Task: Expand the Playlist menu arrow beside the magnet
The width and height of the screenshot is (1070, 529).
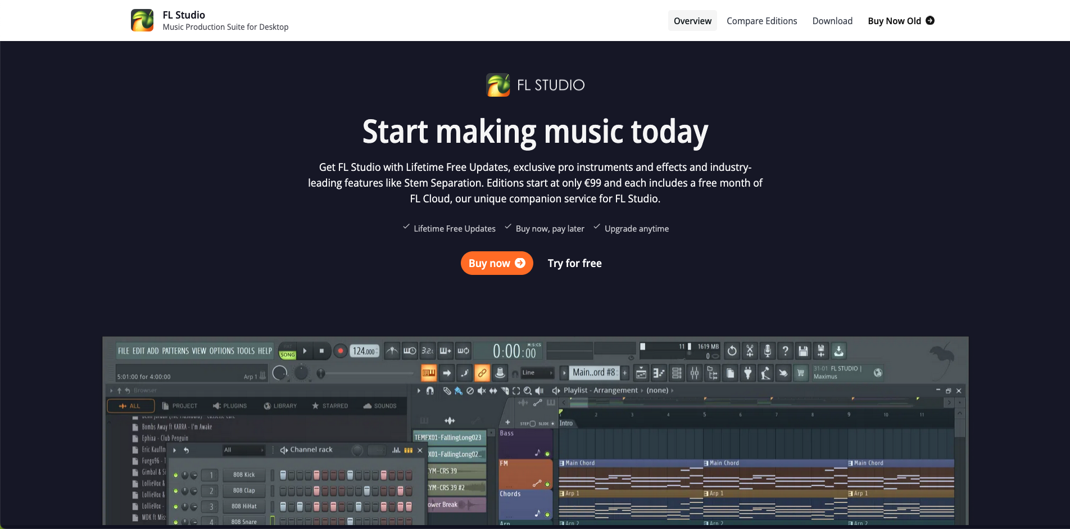Action: 419,391
